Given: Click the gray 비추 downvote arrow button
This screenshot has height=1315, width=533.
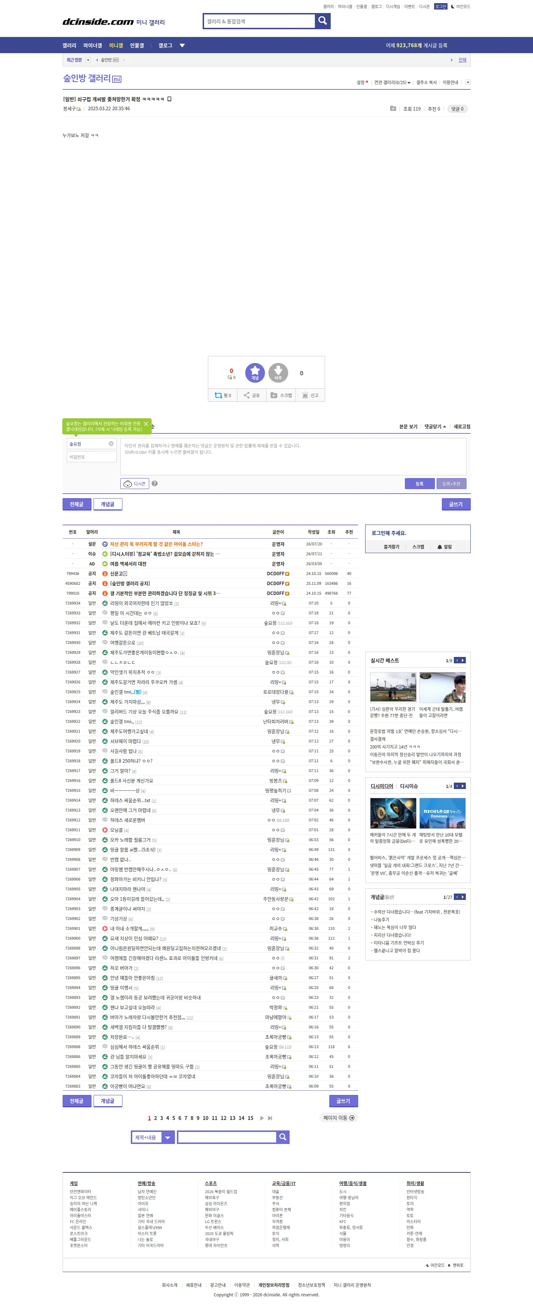Looking at the screenshot, I should pos(278,372).
